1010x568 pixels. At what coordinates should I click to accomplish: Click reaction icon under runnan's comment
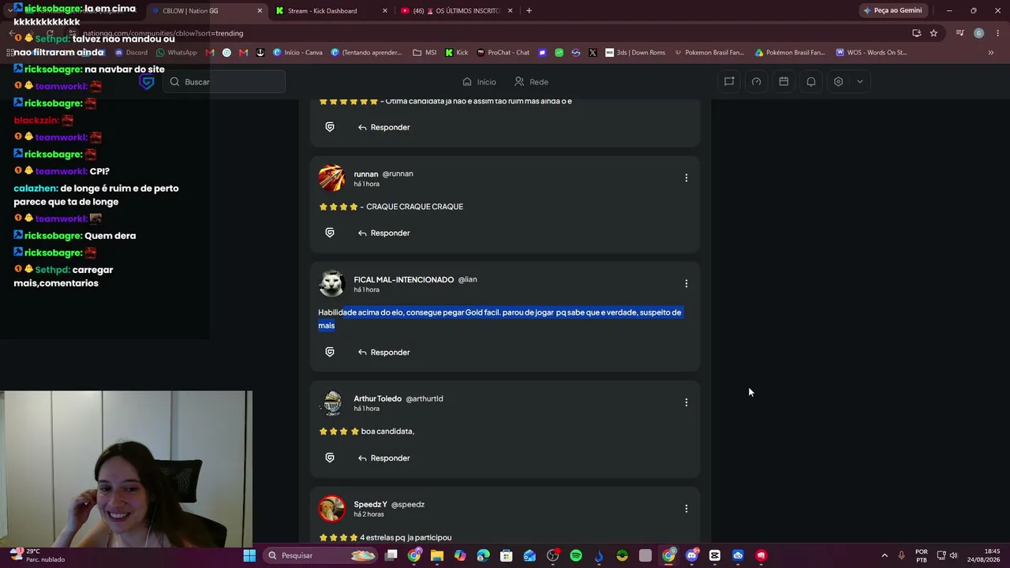[x=330, y=234]
